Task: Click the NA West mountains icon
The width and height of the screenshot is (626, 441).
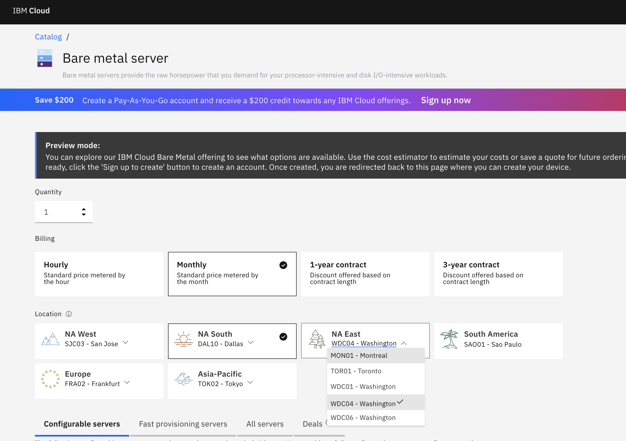Action: click(x=50, y=339)
